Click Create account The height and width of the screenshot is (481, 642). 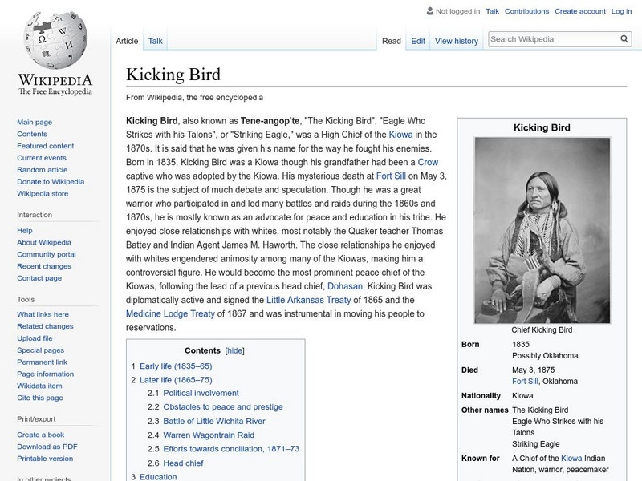(579, 11)
